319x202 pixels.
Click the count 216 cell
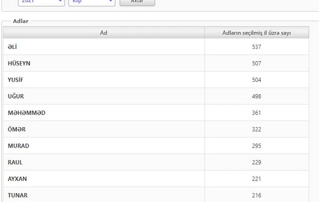[x=257, y=195]
